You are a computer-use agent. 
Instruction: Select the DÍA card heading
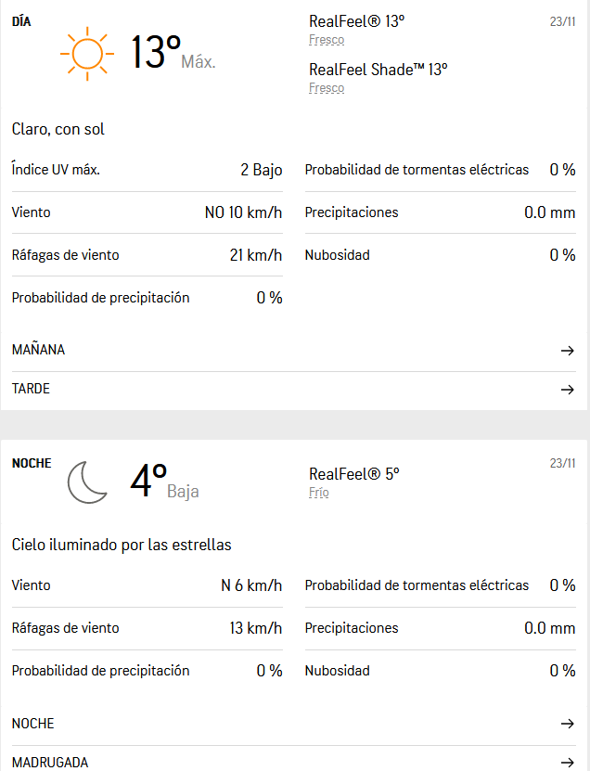[x=21, y=21]
